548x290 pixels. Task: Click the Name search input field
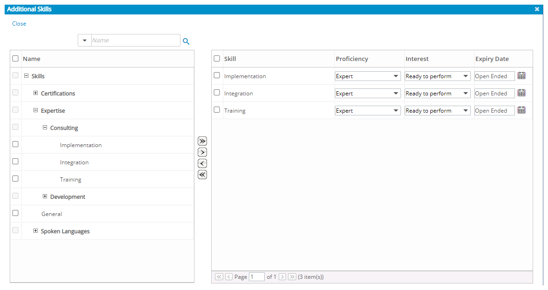click(x=135, y=40)
